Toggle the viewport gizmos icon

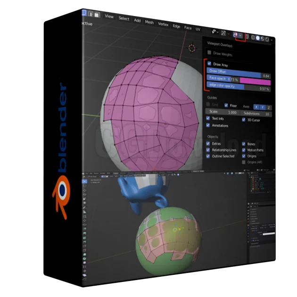coord(223,33)
